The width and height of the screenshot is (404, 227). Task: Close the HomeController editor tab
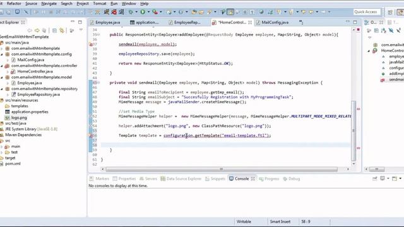(250, 23)
